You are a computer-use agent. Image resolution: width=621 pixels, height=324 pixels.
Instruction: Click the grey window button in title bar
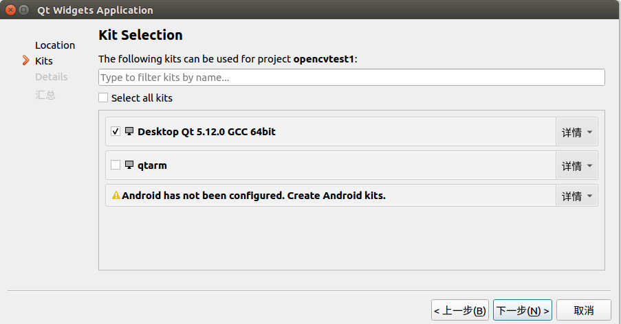point(24,10)
